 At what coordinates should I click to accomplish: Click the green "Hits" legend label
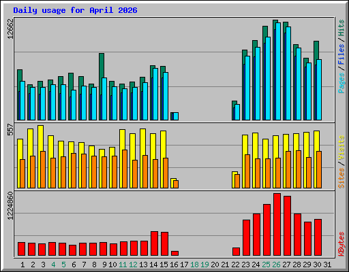pos(342,28)
